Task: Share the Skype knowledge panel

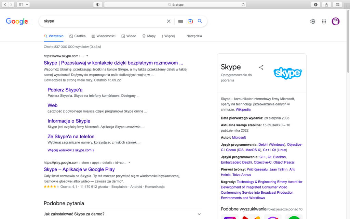Action: (x=261, y=67)
